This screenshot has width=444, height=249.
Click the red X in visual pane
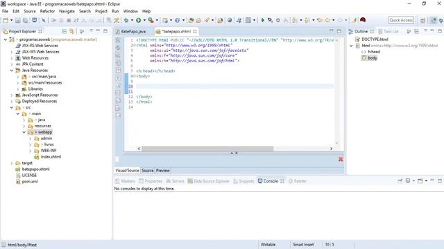(341, 159)
